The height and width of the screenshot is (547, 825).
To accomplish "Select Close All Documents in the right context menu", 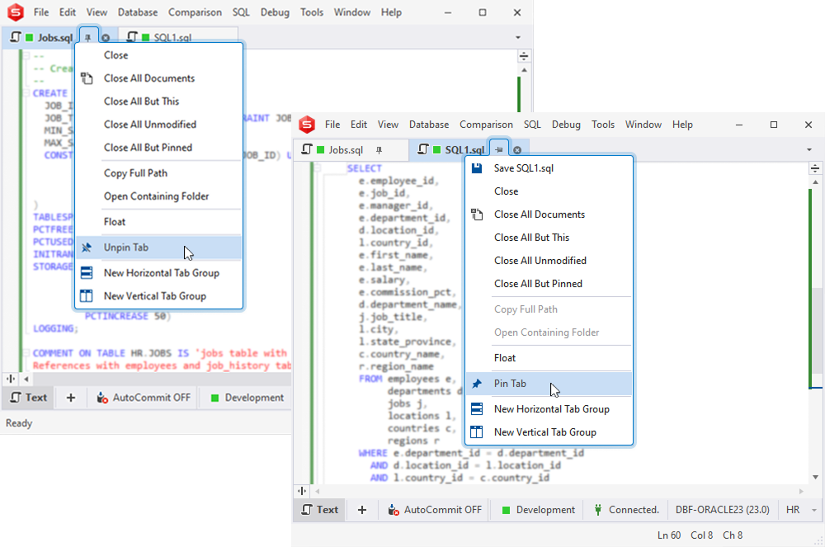I will click(x=549, y=215).
